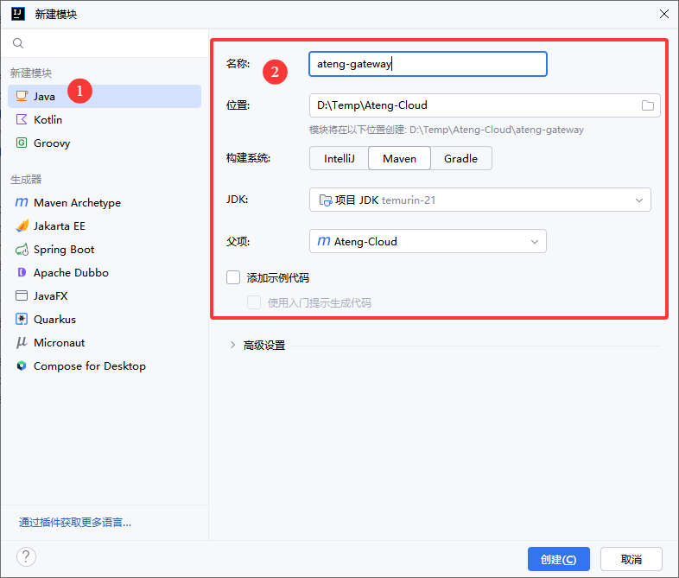Open the 通过插件获取更多语言 link
This screenshot has width=679, height=578.
point(75,523)
